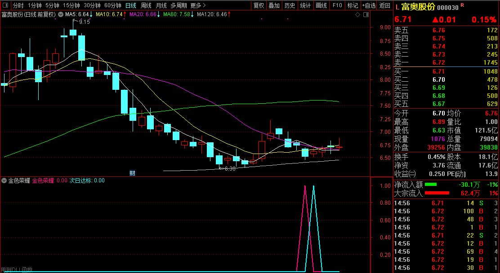This screenshot has height=273, width=500.
Task: Open the 更多 periods dropdown
Action: click(198, 5)
